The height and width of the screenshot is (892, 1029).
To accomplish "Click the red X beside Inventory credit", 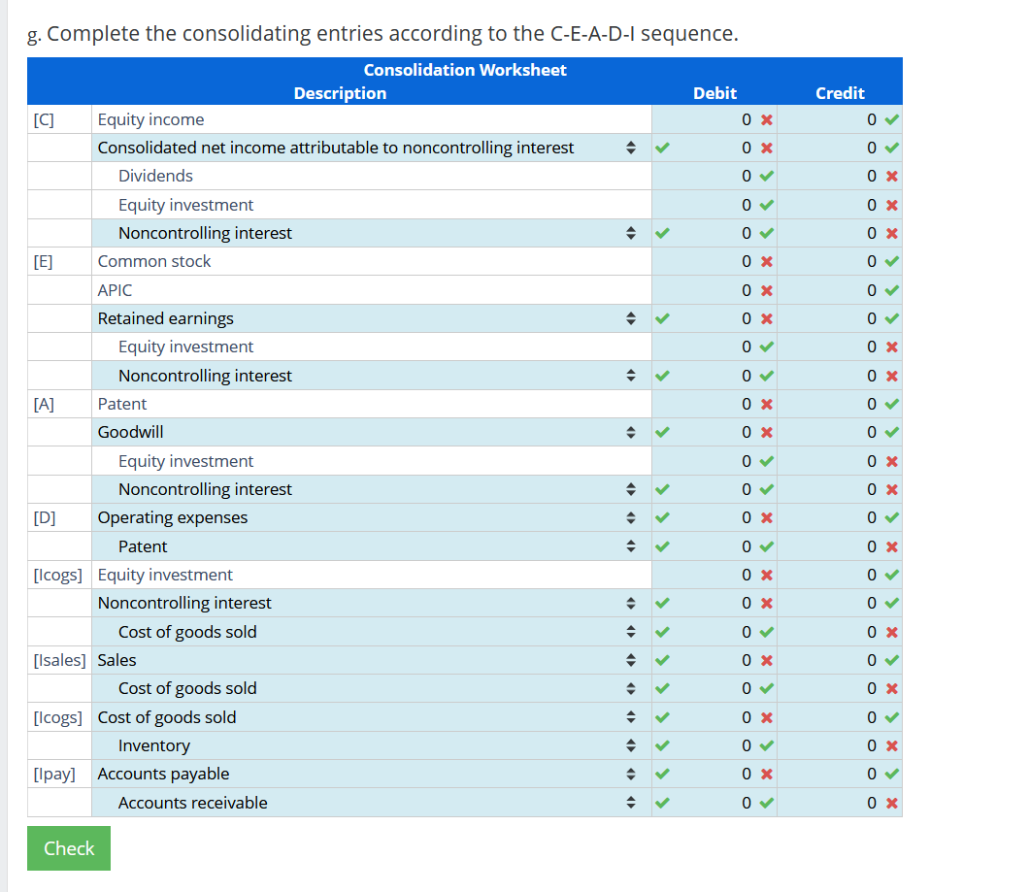I will [x=892, y=745].
